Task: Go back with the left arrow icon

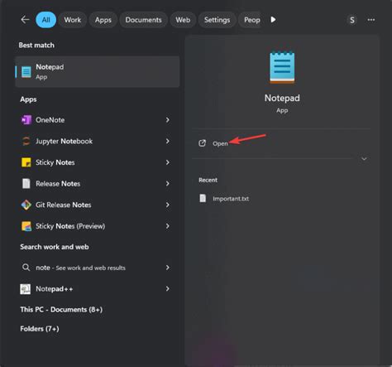Action: 25,20
